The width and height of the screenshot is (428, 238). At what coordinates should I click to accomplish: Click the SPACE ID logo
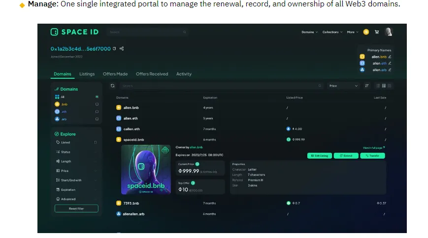pos(74,32)
